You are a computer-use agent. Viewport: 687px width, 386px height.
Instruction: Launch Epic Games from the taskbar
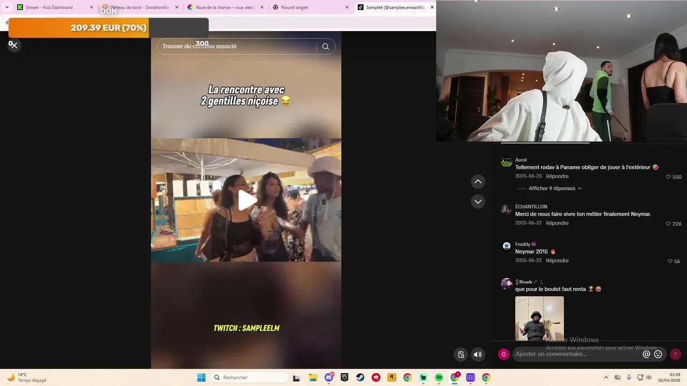[x=345, y=377]
